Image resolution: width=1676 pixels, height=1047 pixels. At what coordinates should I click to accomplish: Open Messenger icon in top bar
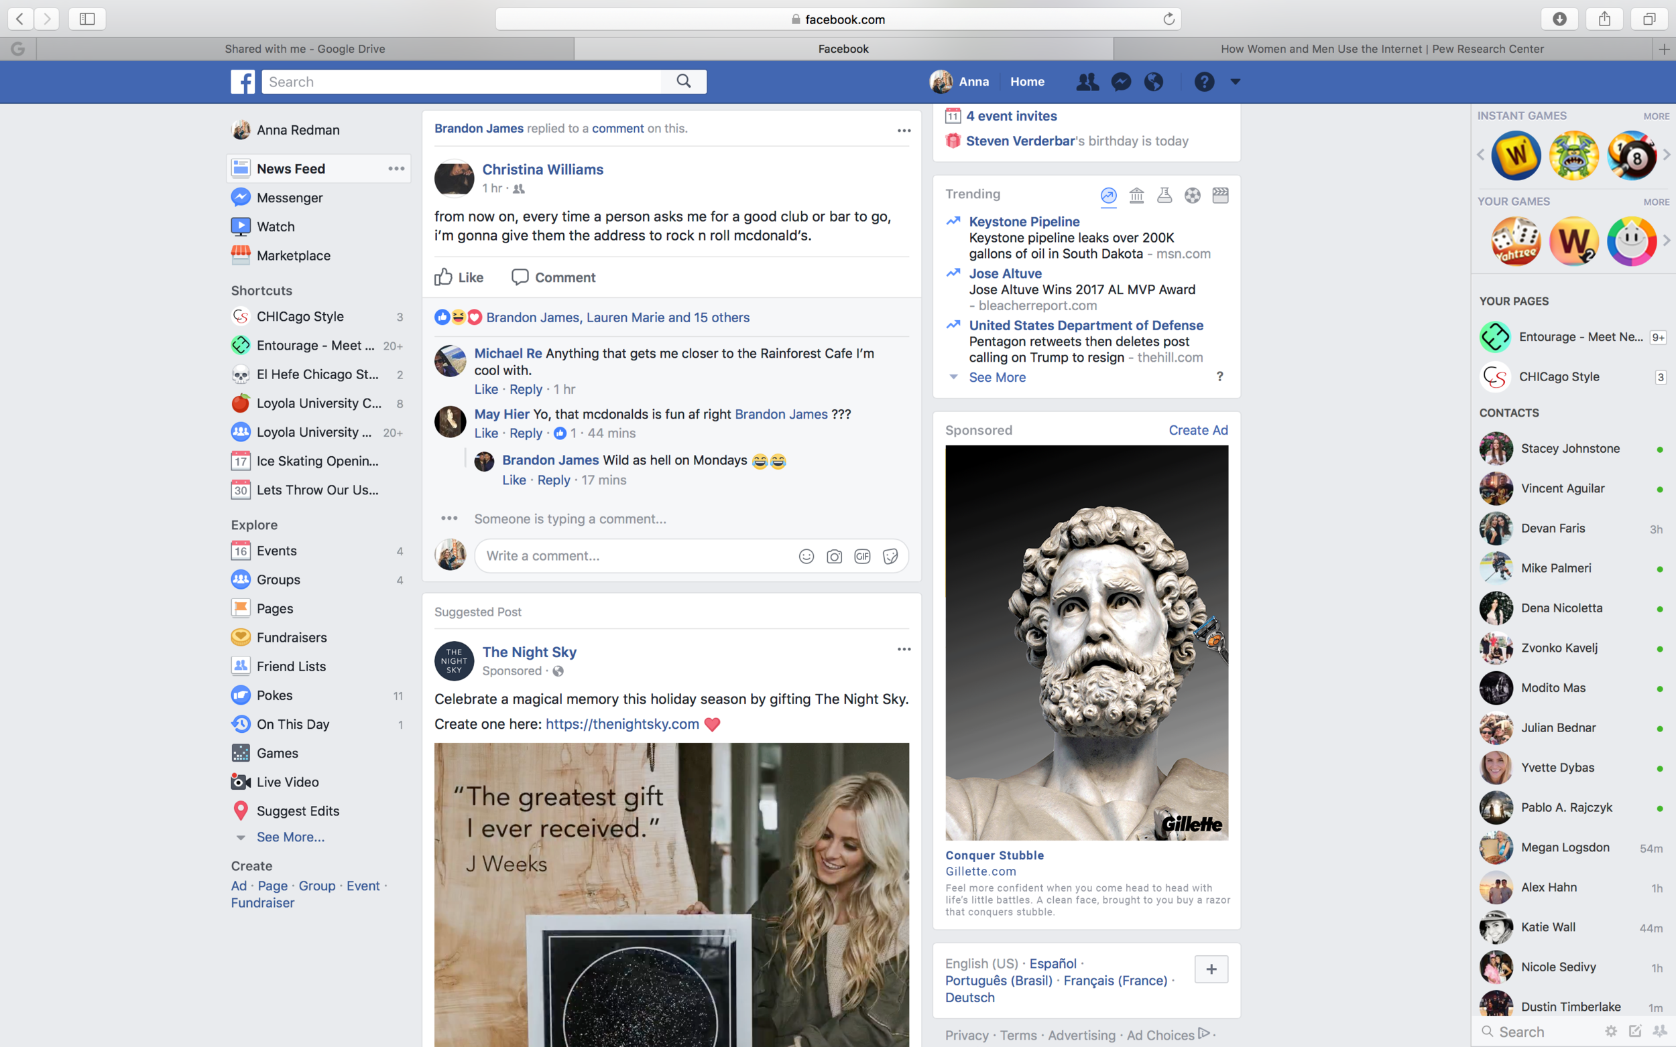[1121, 82]
